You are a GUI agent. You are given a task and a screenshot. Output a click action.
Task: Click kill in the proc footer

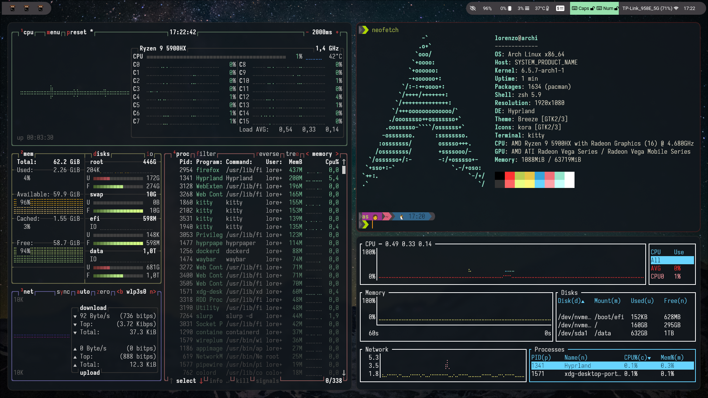point(242,381)
